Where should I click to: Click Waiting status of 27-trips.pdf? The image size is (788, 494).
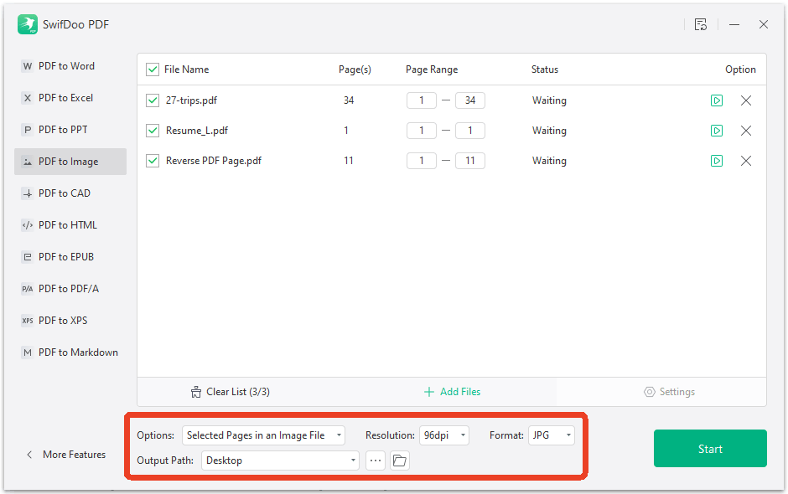point(549,100)
